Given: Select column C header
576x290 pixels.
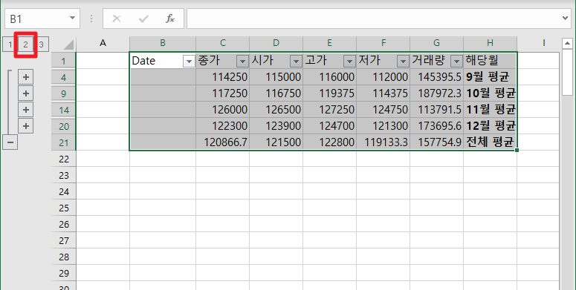Looking at the screenshot, I should point(223,44).
